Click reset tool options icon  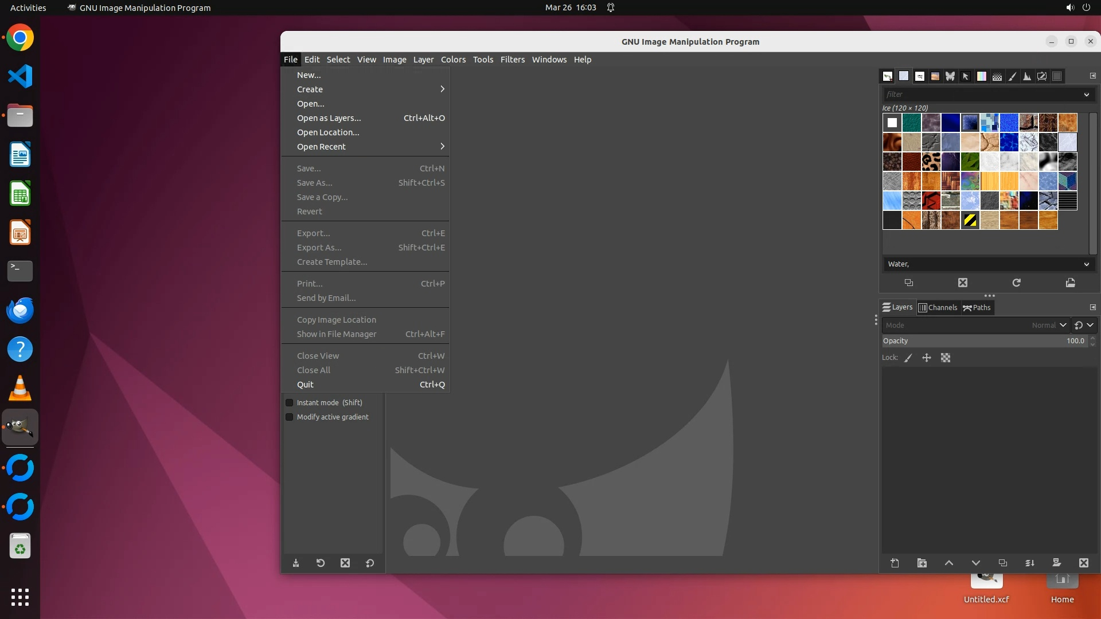tap(370, 563)
